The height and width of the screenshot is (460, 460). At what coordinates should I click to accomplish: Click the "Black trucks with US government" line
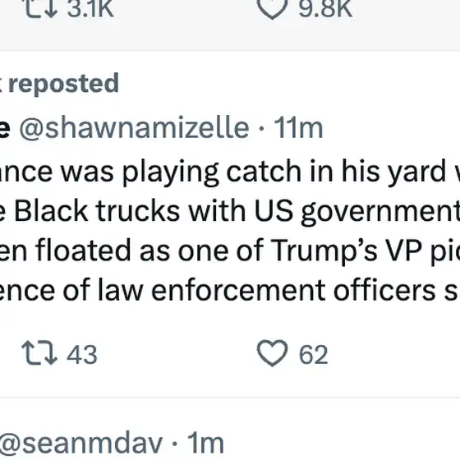point(230,211)
